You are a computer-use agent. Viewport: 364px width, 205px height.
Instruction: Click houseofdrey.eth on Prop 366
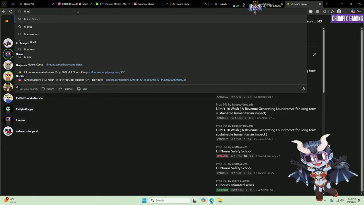point(242,104)
